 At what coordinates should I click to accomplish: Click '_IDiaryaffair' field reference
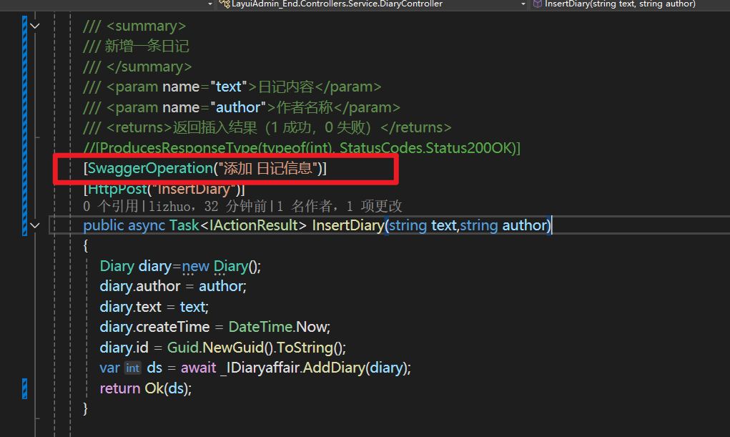[x=260, y=368]
